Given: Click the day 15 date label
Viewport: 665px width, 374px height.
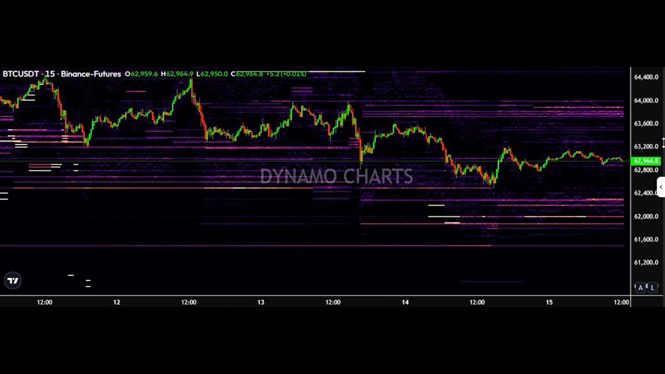Looking at the screenshot, I should point(549,303).
